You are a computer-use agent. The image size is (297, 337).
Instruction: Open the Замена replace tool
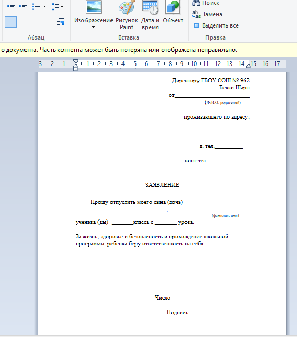click(x=207, y=14)
